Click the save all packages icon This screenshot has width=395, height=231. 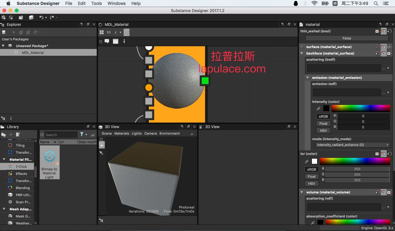(31, 18)
